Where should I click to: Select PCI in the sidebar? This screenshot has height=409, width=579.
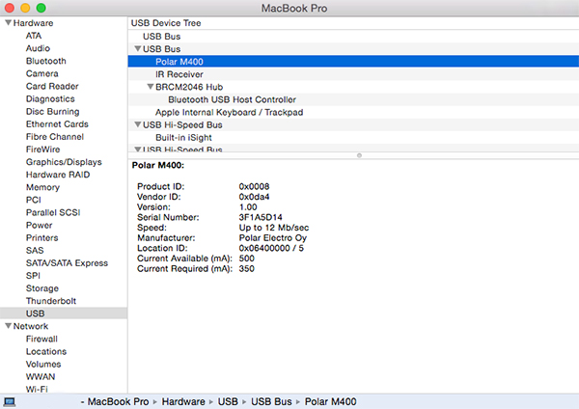[34, 200]
